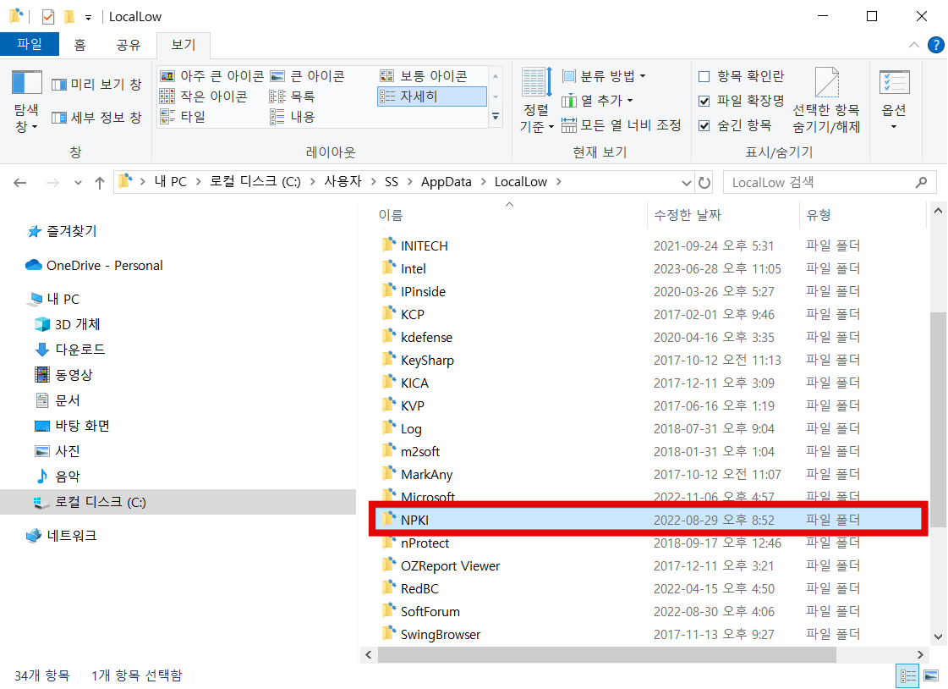Select 아주 큰 아이콘 layout
948x689 pixels.
[x=212, y=76]
